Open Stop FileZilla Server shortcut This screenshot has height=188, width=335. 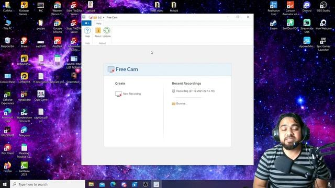point(74,27)
